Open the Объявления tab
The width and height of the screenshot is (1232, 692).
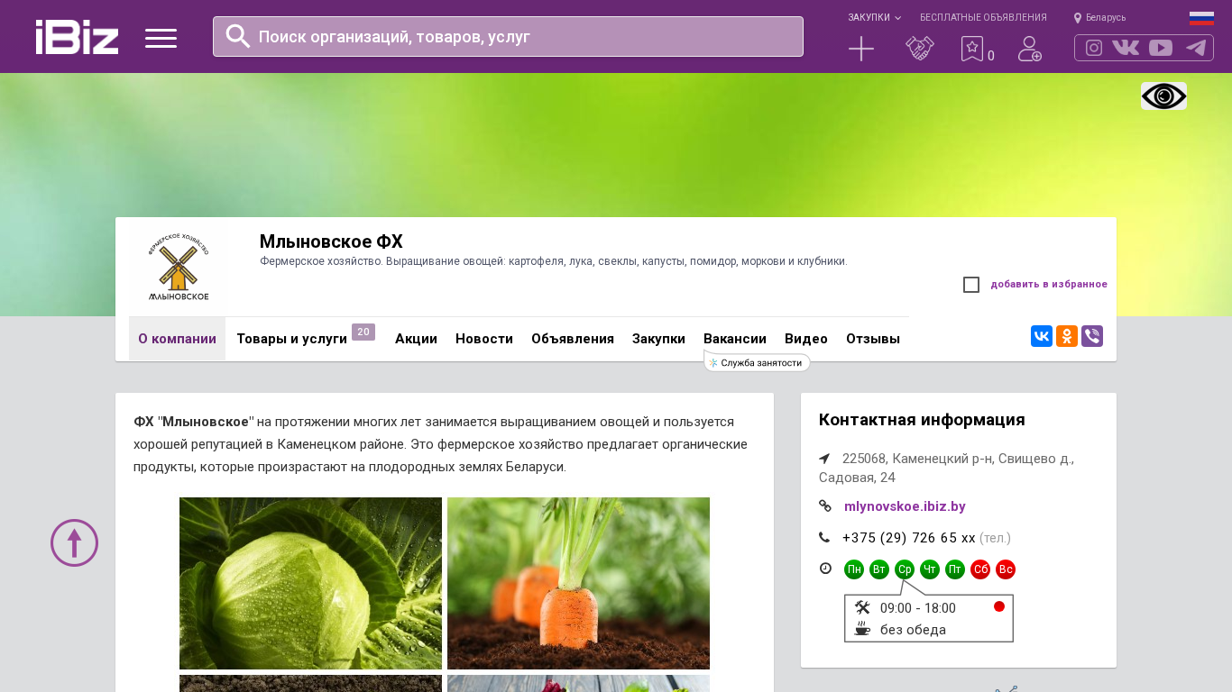[573, 339]
